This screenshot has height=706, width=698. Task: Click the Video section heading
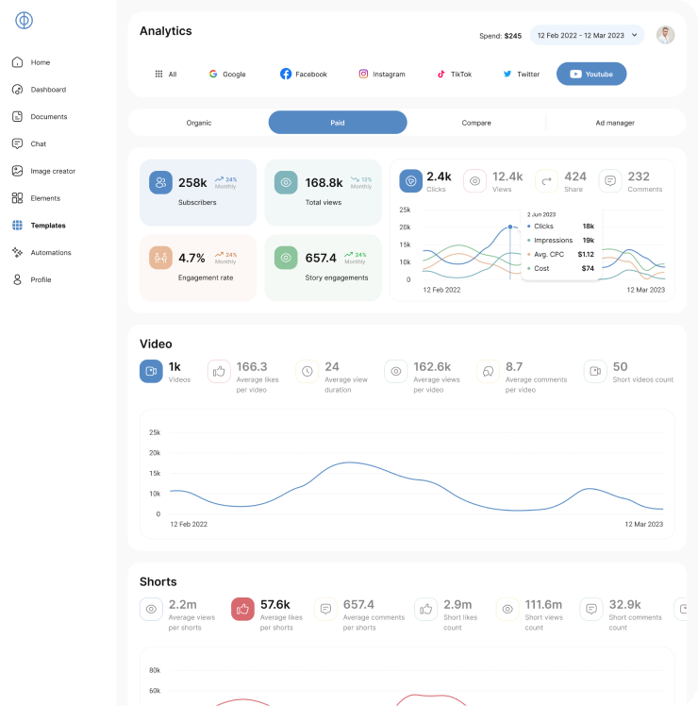(156, 344)
